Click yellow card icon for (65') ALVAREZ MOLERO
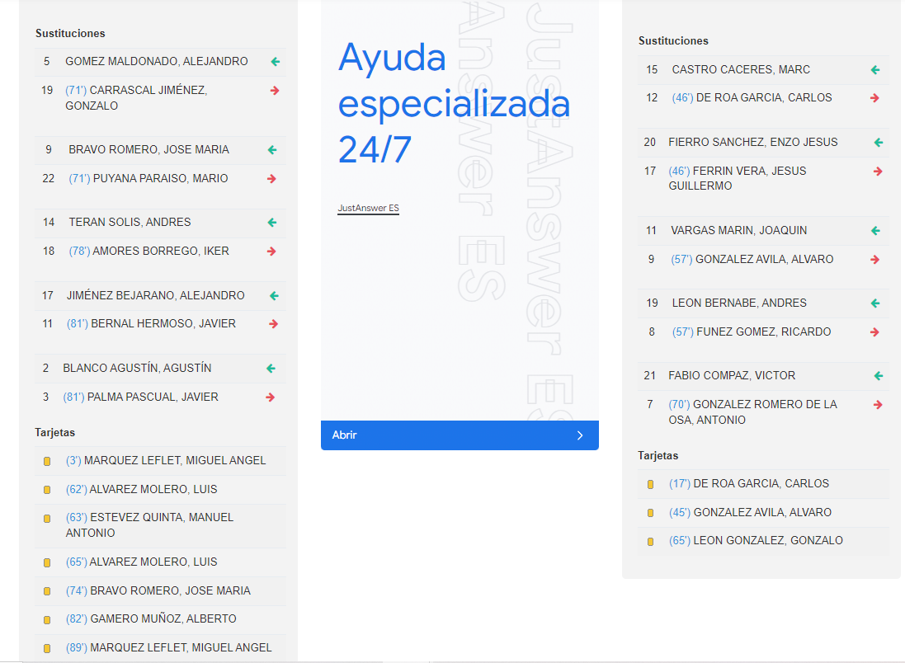Image resolution: width=905 pixels, height=663 pixels. [x=47, y=562]
